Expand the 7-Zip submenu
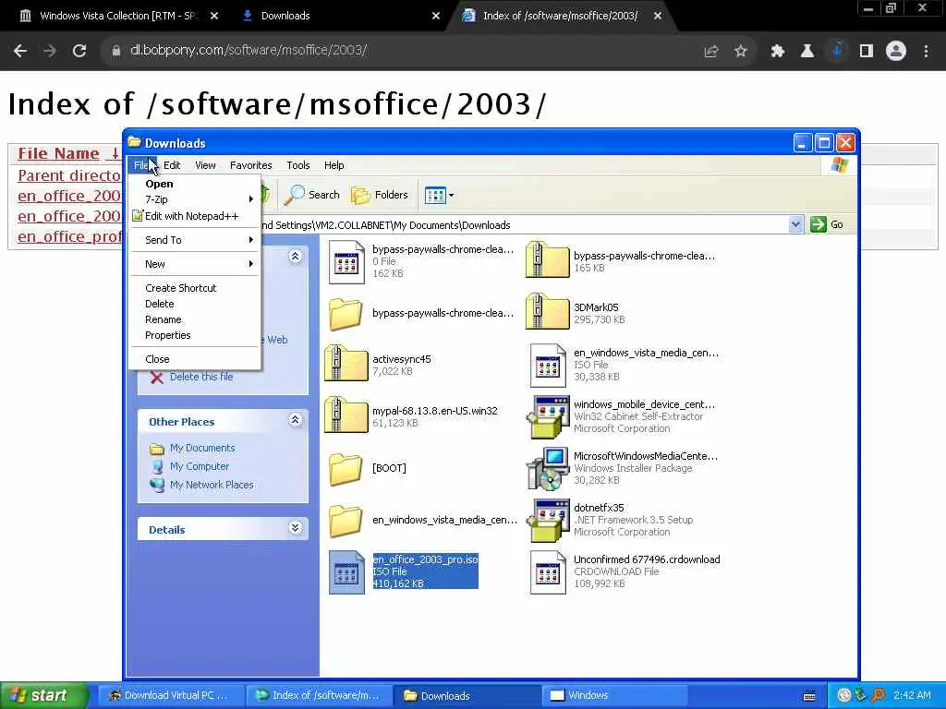The height and width of the screenshot is (709, 946). pos(194,199)
